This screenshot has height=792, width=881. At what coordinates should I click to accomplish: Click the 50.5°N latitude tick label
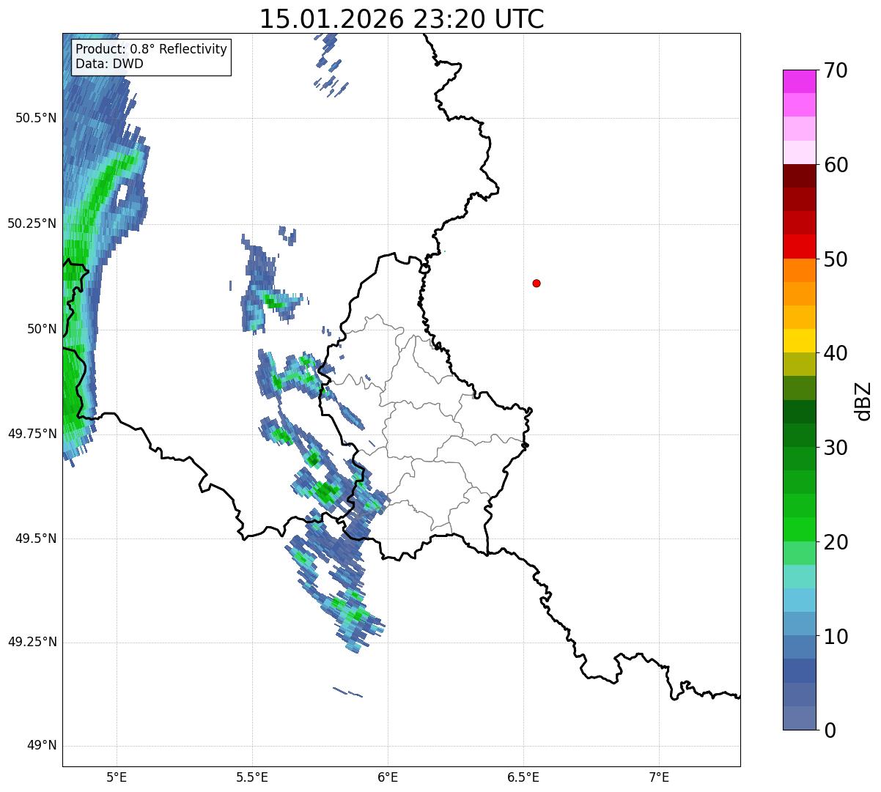tap(36, 118)
